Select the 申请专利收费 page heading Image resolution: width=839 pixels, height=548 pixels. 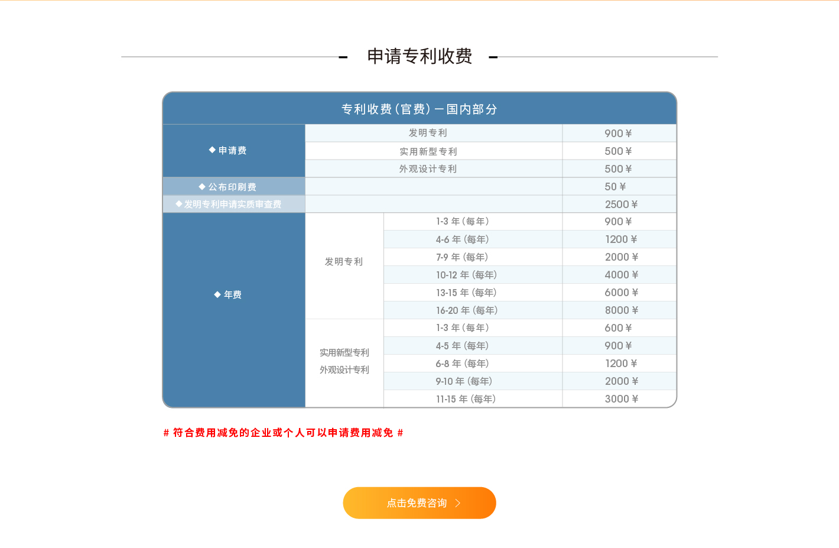point(419,56)
